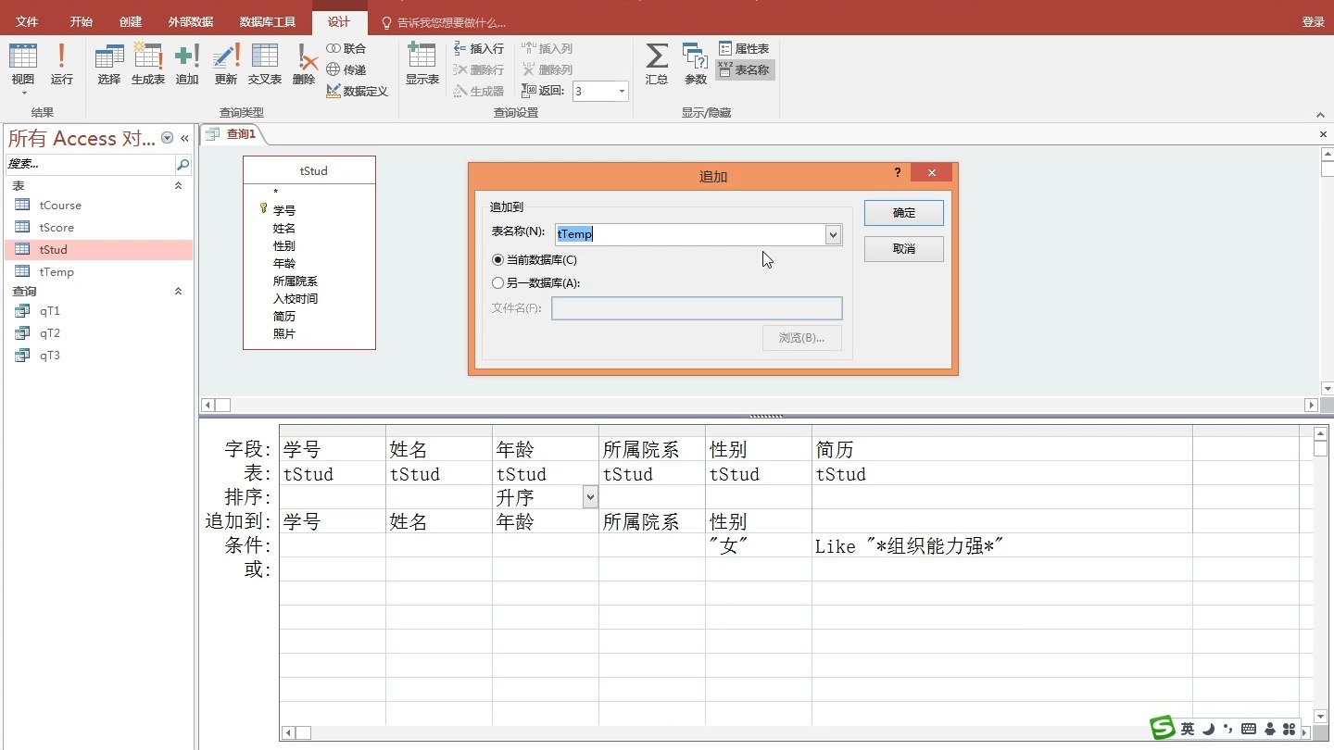Open the 汇总 totals toggle

tap(657, 65)
